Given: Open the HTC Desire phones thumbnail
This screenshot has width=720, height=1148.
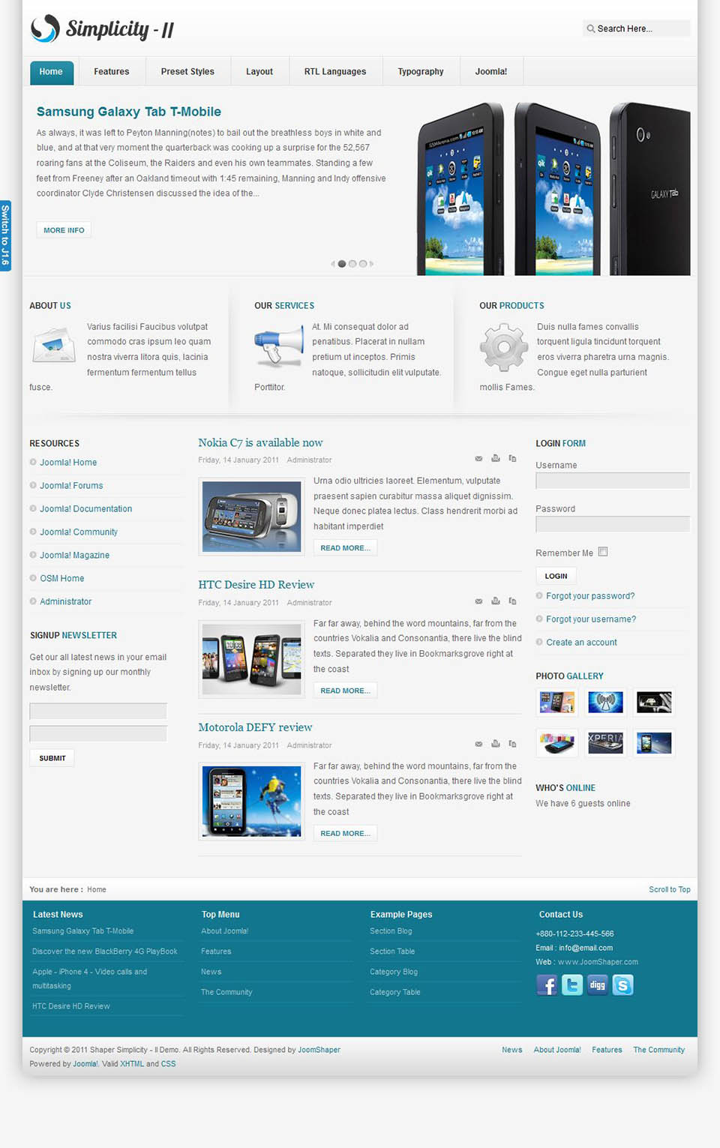Looking at the screenshot, I should [x=252, y=659].
